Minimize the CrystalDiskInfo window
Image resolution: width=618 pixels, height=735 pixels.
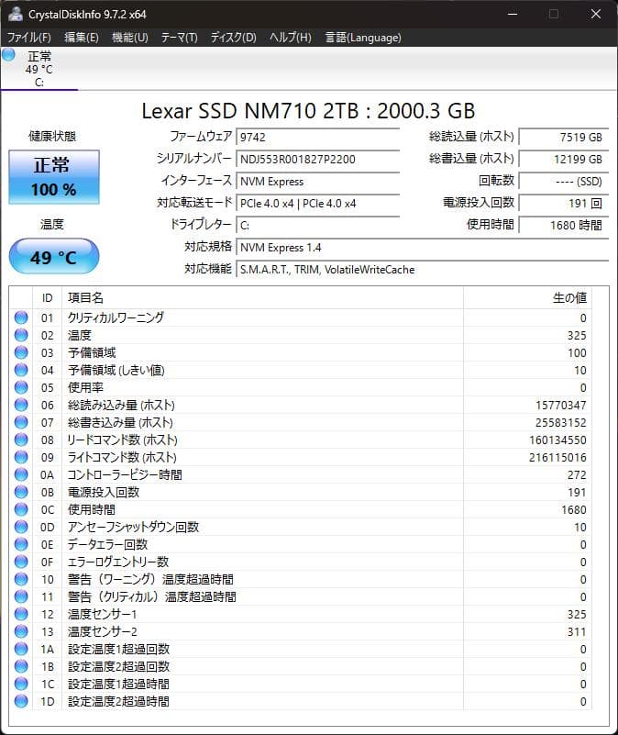(513, 14)
